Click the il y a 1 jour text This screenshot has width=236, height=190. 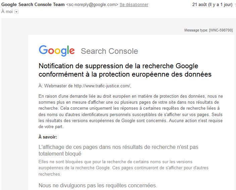(222, 5)
